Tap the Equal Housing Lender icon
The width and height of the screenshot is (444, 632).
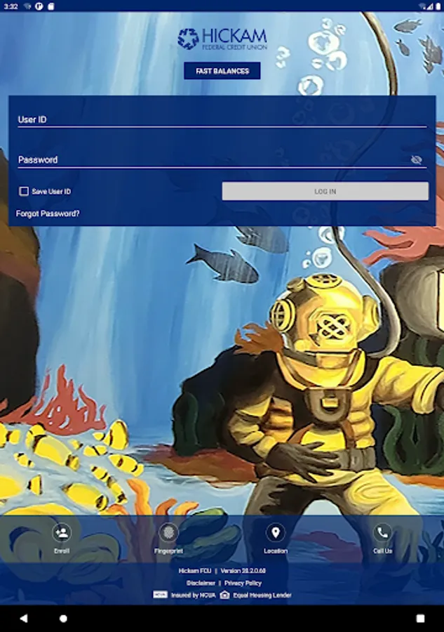tap(224, 595)
